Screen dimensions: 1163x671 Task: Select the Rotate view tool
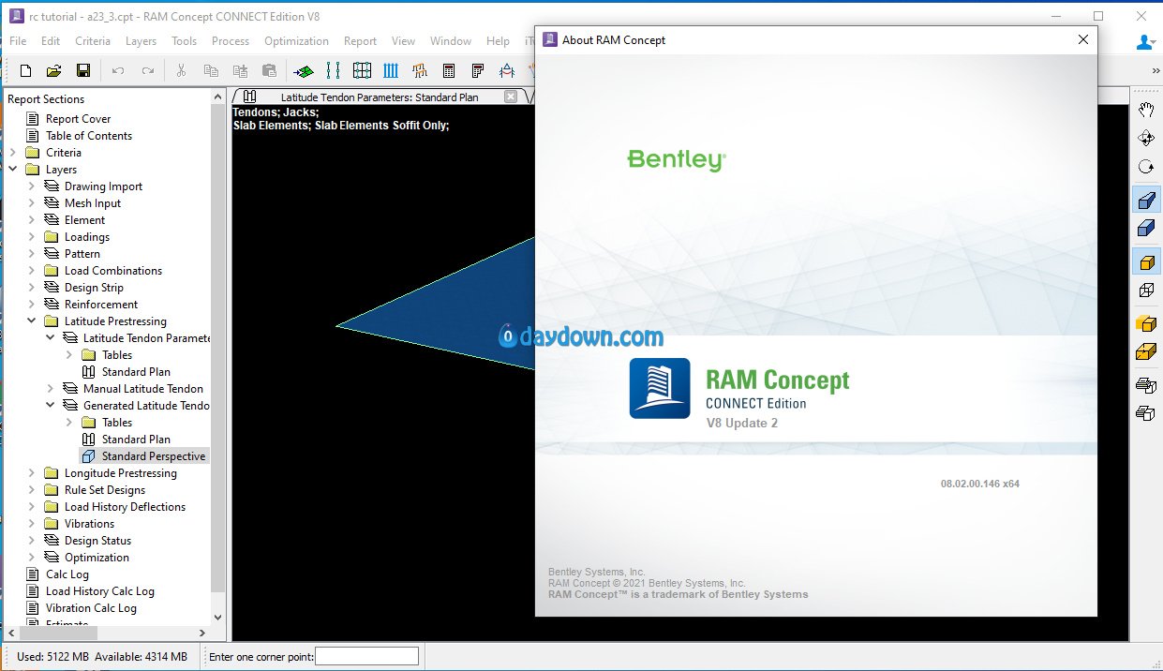1145,167
